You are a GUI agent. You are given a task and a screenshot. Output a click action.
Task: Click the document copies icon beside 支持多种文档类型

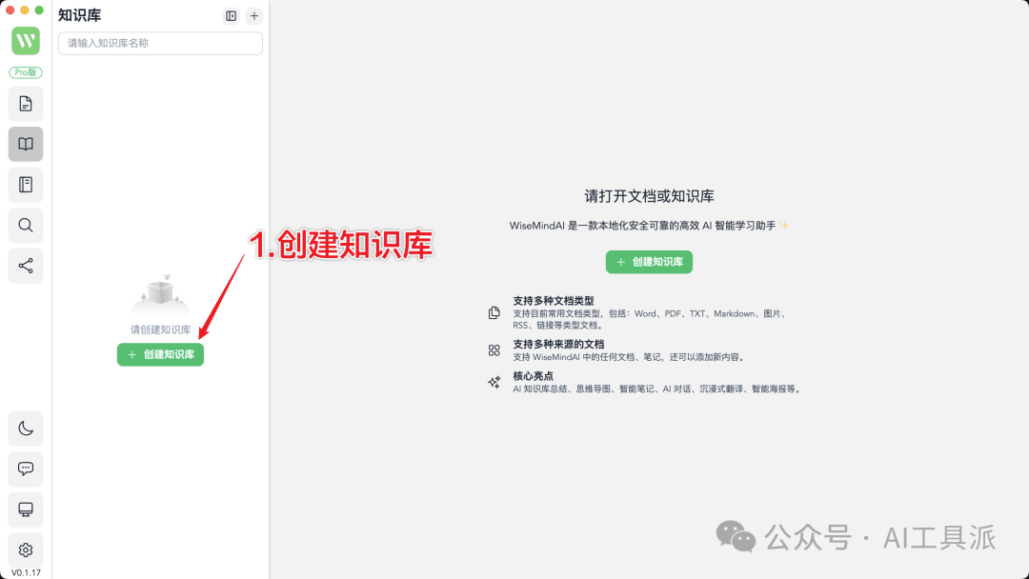point(494,312)
